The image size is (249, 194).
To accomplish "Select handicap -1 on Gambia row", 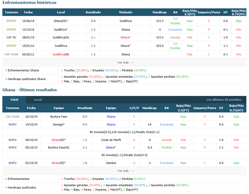I will pos(149,163).
